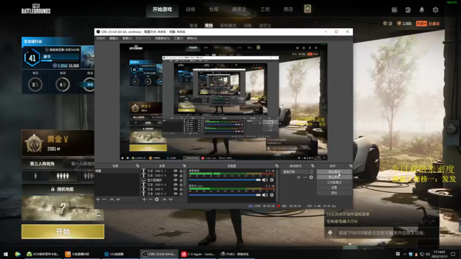Open PUBG settings gear icon
The image size is (461, 259).
(436, 10)
